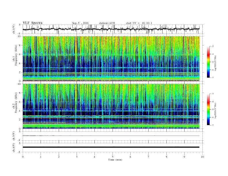Image resolution: width=228 pixels, height=176 pixels.
Task: Select the date text "Sep. 5, 2016"
Action: point(80,23)
